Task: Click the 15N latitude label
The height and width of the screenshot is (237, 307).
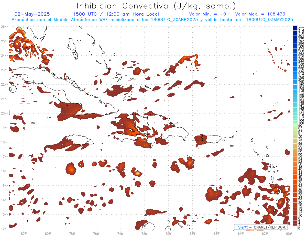Action: [4, 185]
